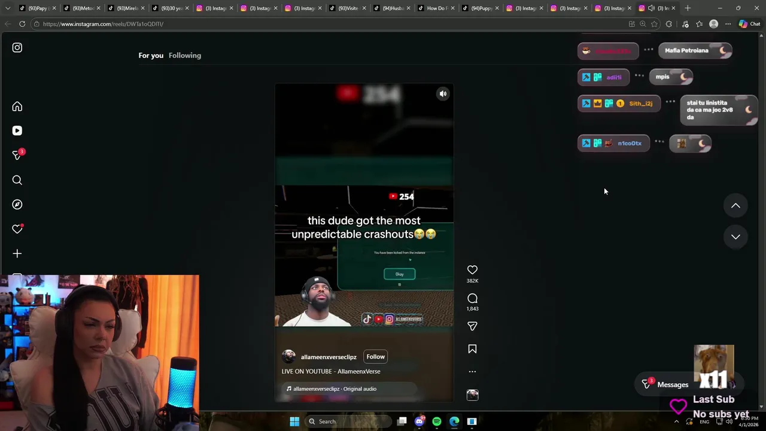
Task: Open Copilot Chat in the browser
Action: click(749, 24)
